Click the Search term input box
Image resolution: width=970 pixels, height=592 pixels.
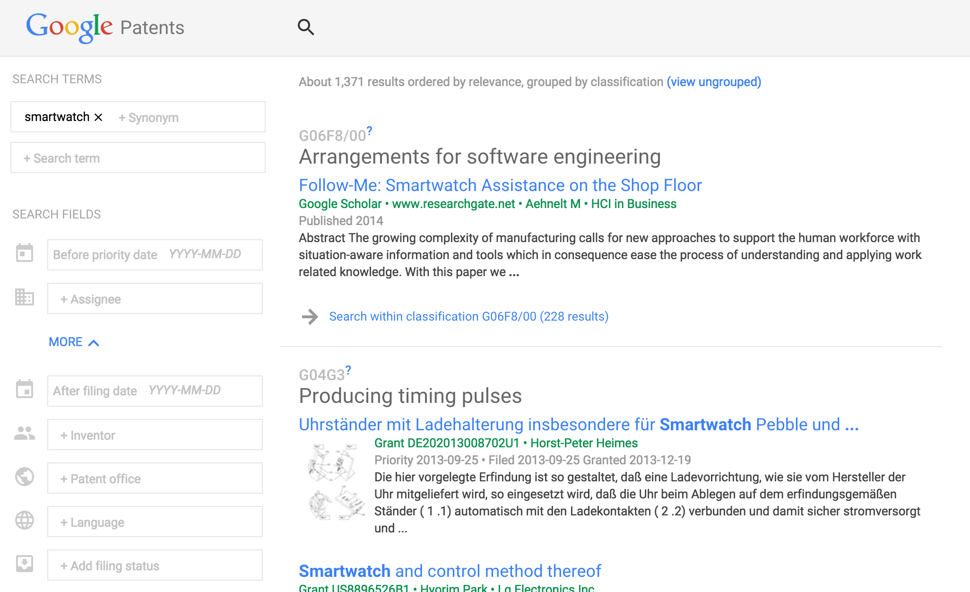point(138,158)
